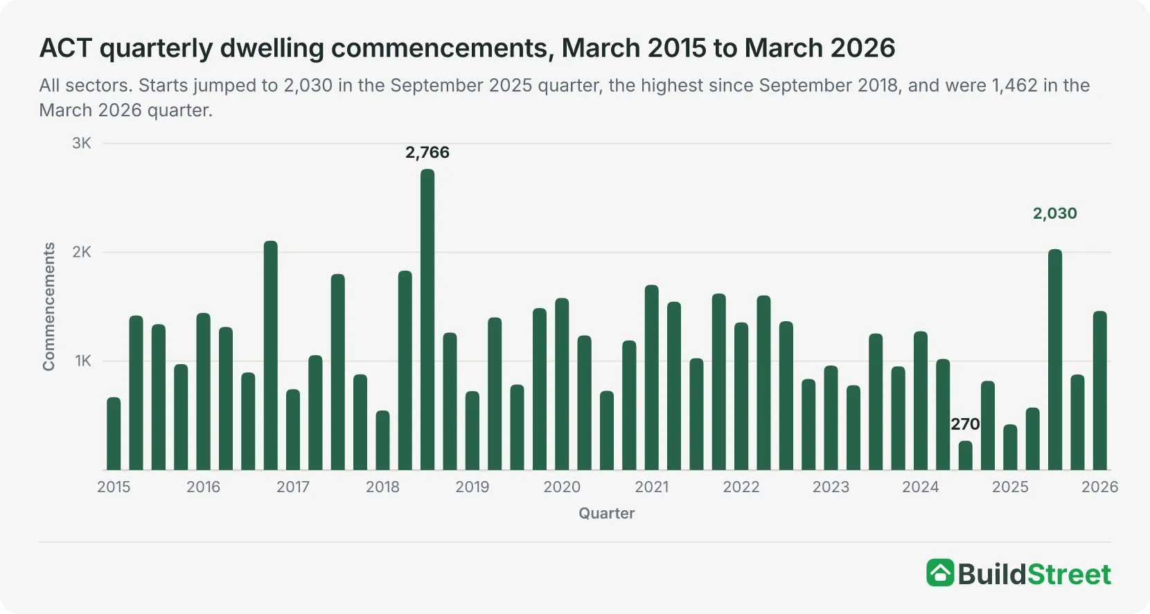Image resolution: width=1150 pixels, height=614 pixels.
Task: Click the short bar labeled 270
Action: pyautogui.click(x=965, y=455)
